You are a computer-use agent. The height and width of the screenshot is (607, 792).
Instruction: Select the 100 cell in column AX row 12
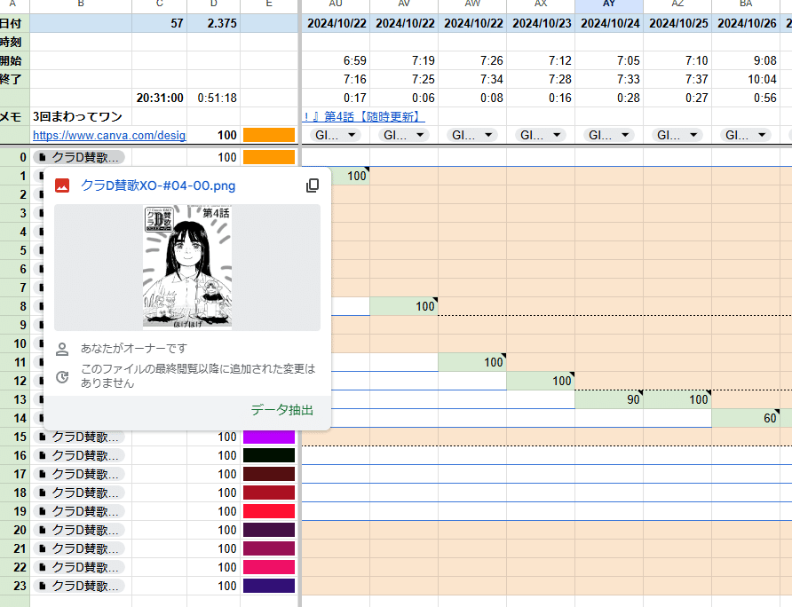[541, 381]
